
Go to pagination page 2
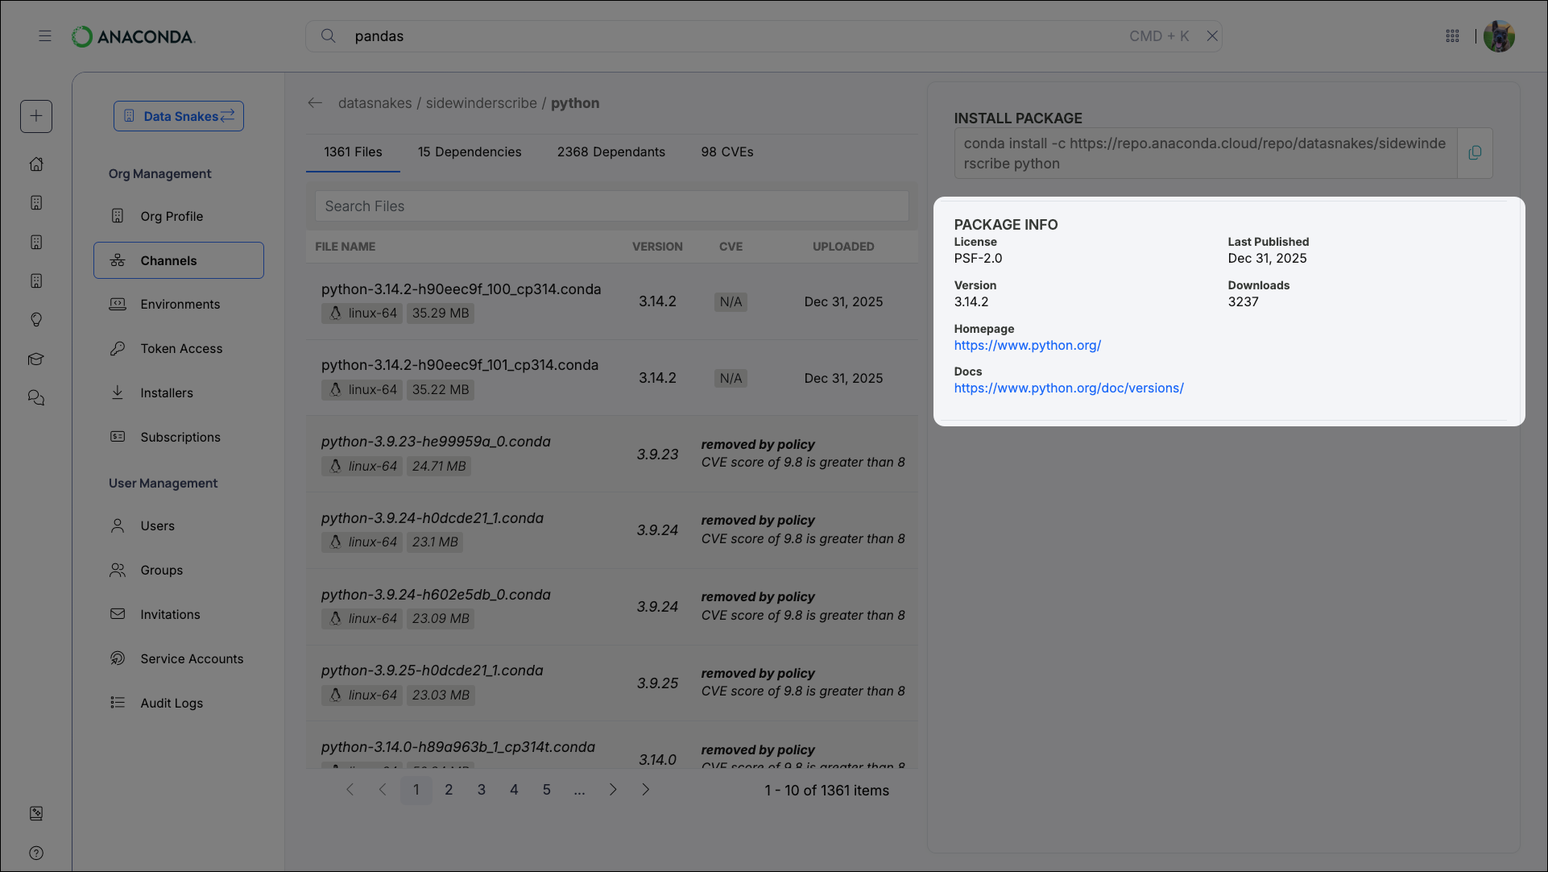(449, 790)
